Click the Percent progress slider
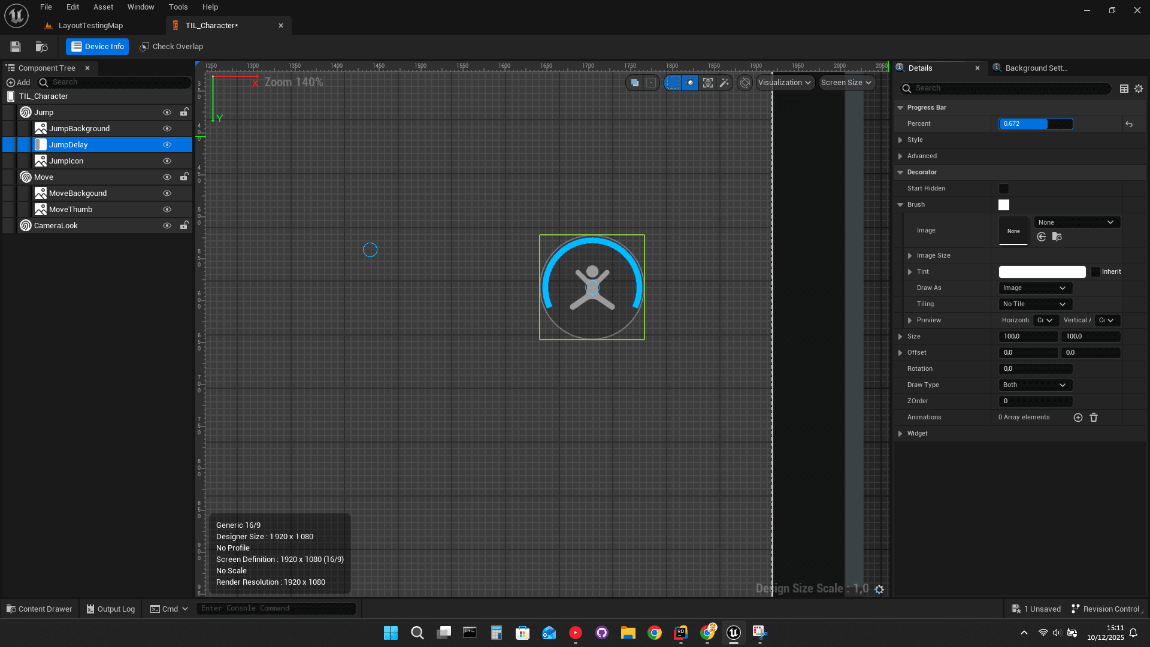Viewport: 1150px width, 647px height. click(1036, 124)
